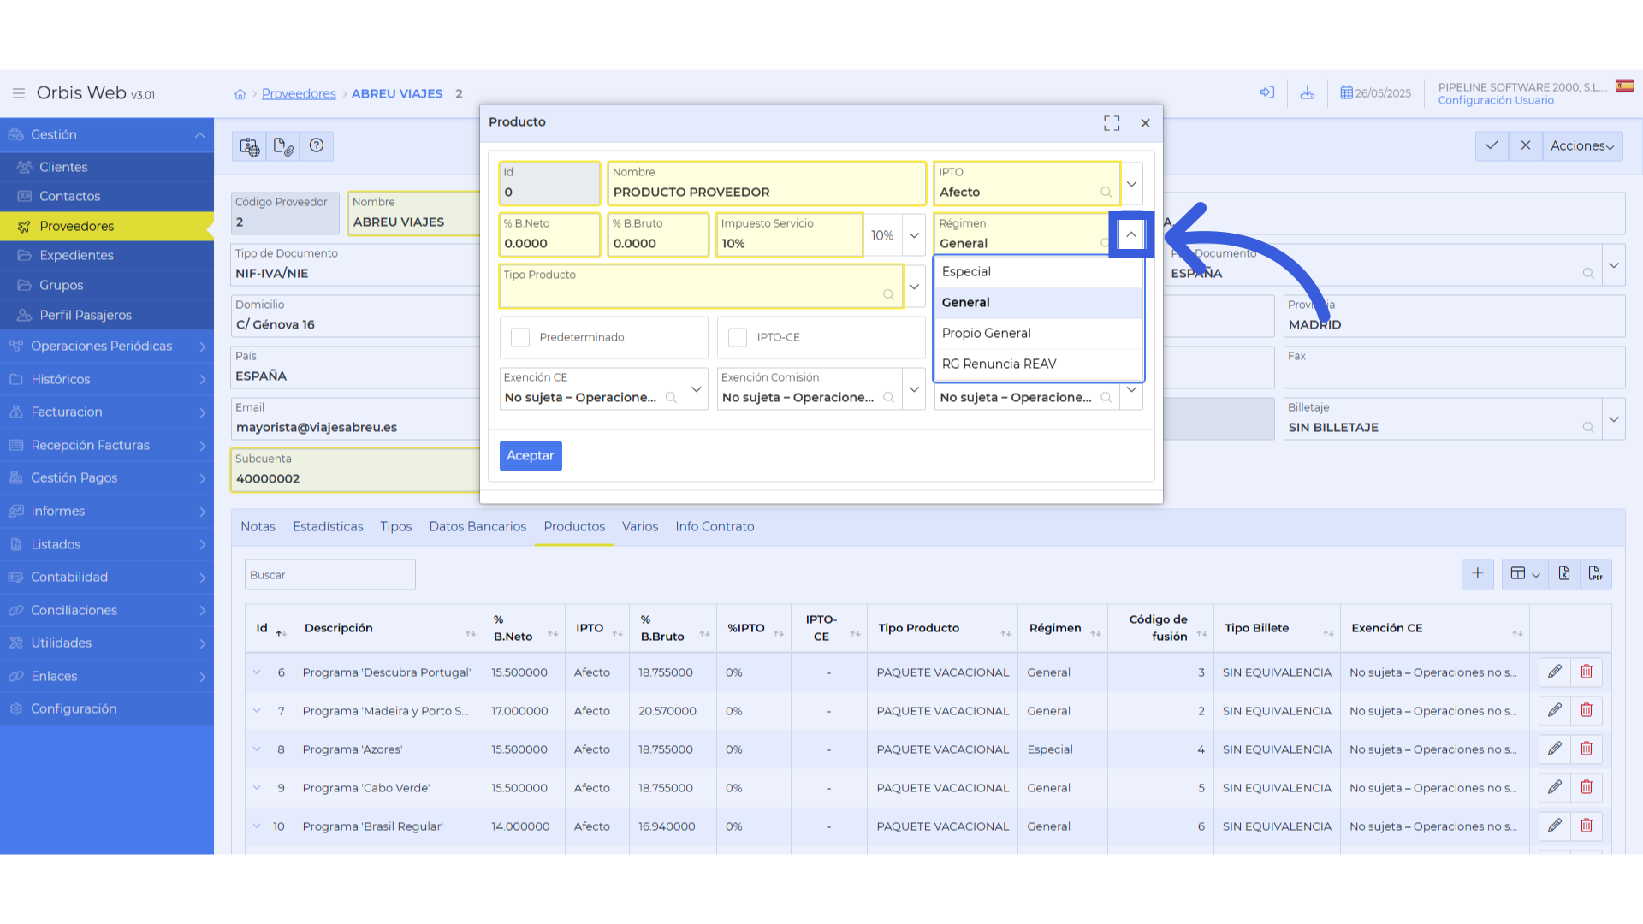
Task: Collapse the Gestión sidebar section
Action: [x=107, y=135]
